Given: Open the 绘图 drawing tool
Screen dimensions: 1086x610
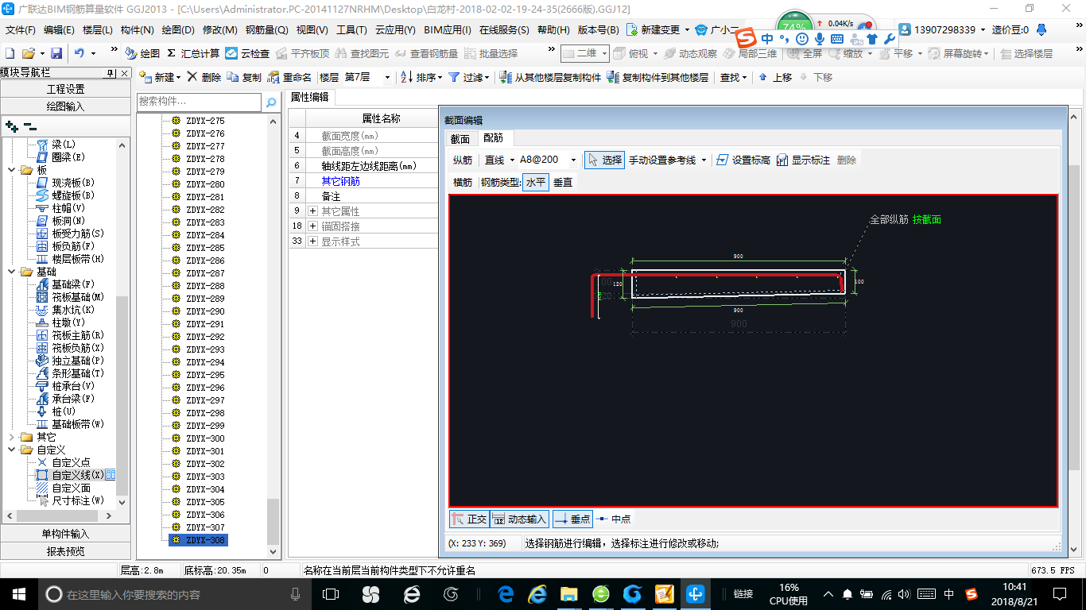Looking at the screenshot, I should pyautogui.click(x=142, y=53).
